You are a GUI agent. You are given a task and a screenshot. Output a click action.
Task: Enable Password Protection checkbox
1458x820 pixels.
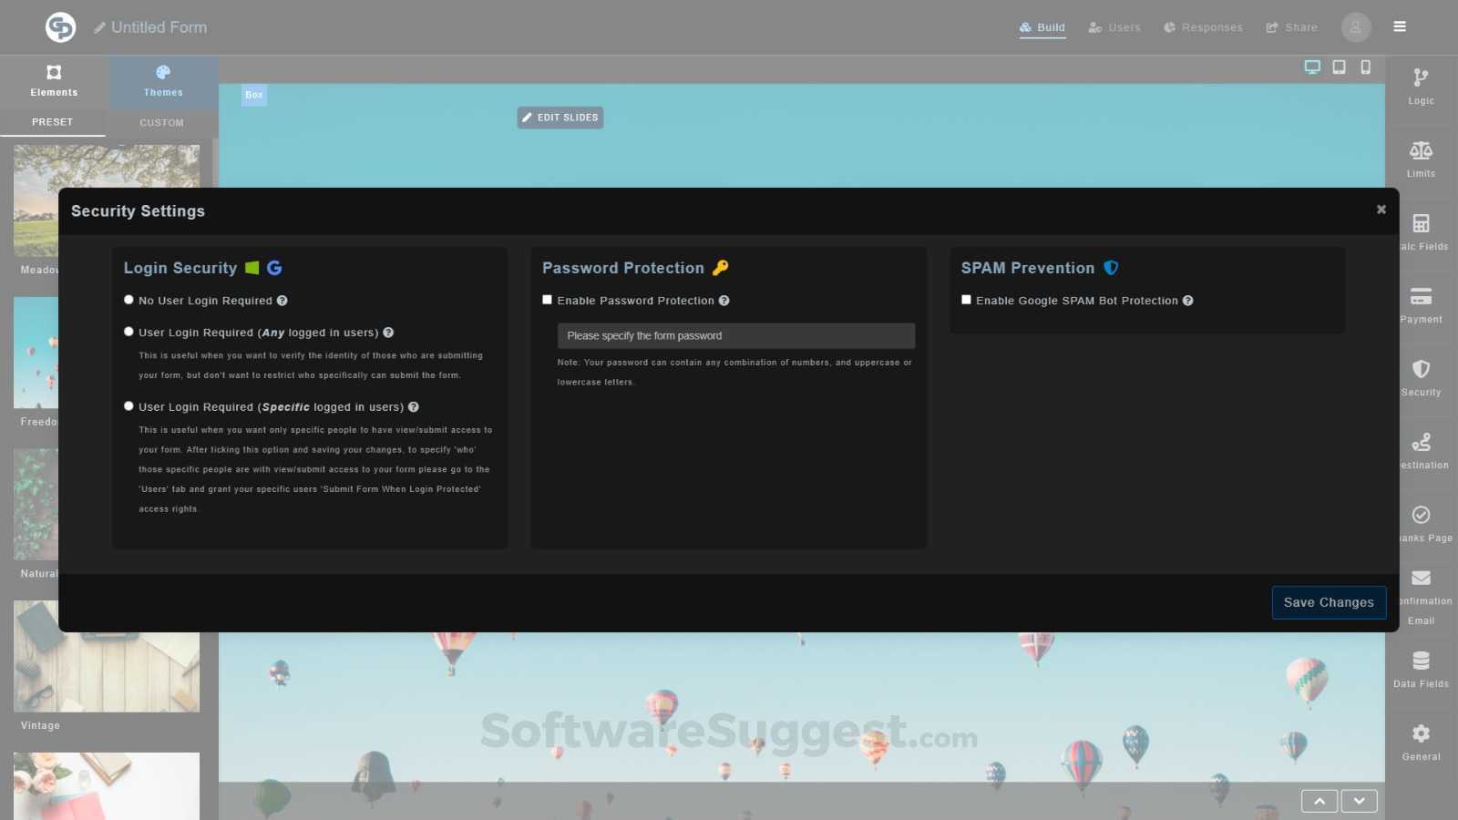pyautogui.click(x=547, y=299)
